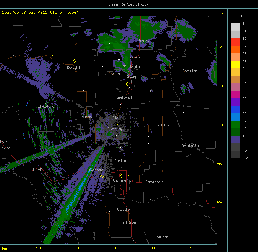
Task: Select the orange 57-60 dBZ legend swatch
Action: 235,49
